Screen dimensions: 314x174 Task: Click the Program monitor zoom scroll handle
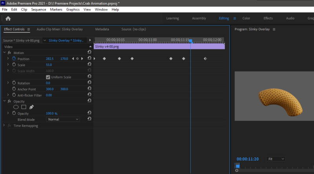point(237,170)
